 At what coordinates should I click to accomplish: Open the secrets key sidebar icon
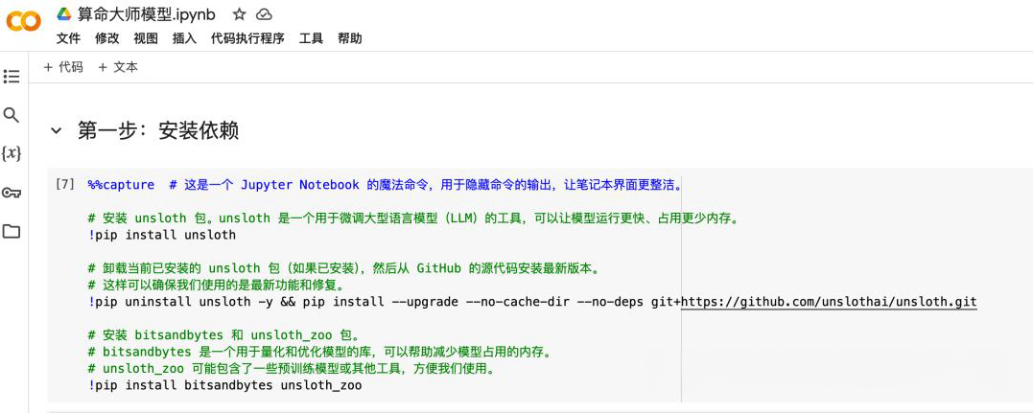[12, 193]
